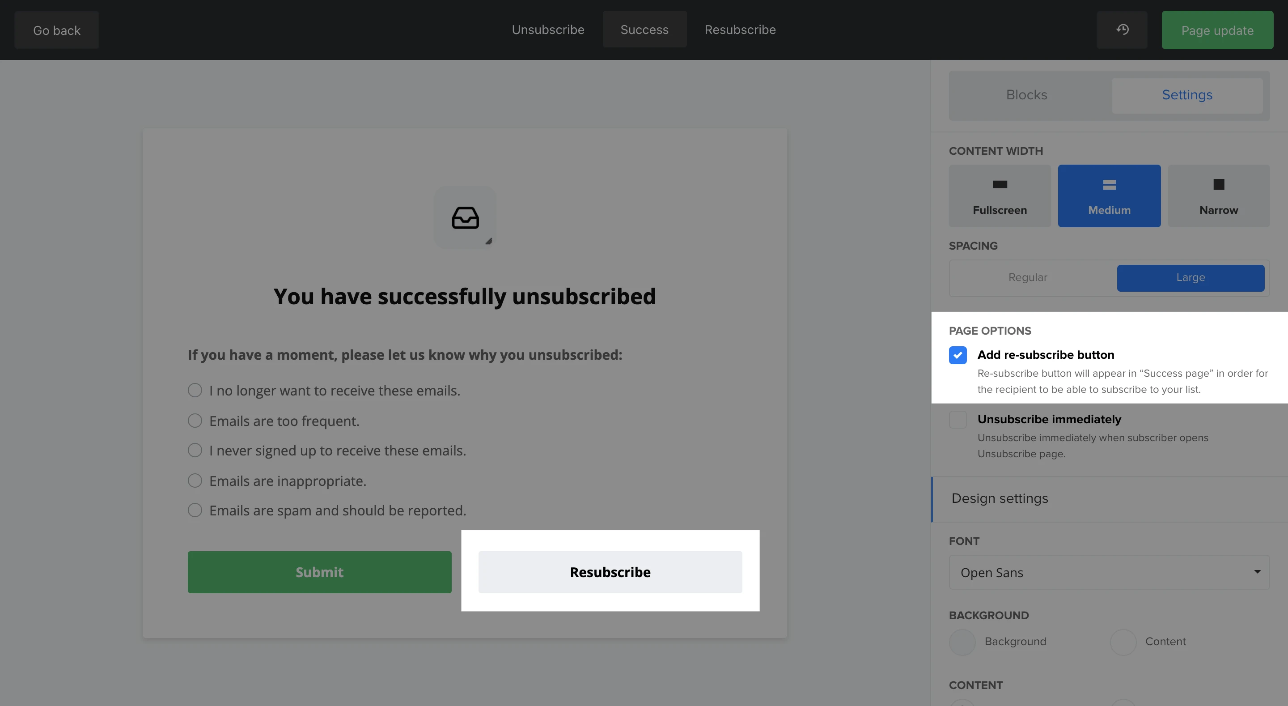Open the Resubscribe page tab
This screenshot has width=1288, height=706.
click(x=740, y=30)
